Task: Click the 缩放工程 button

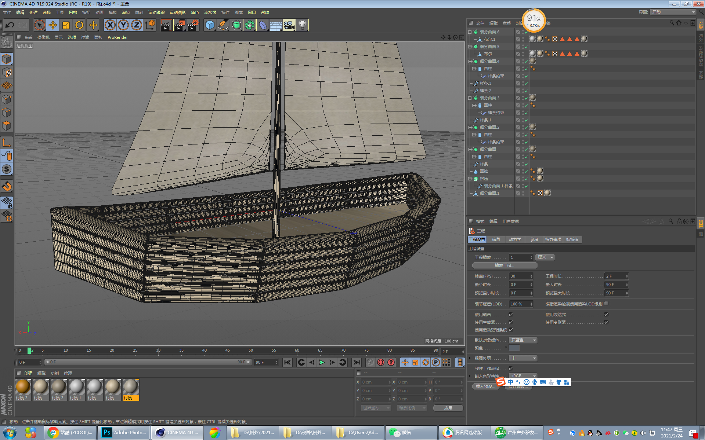Action: tap(505, 265)
